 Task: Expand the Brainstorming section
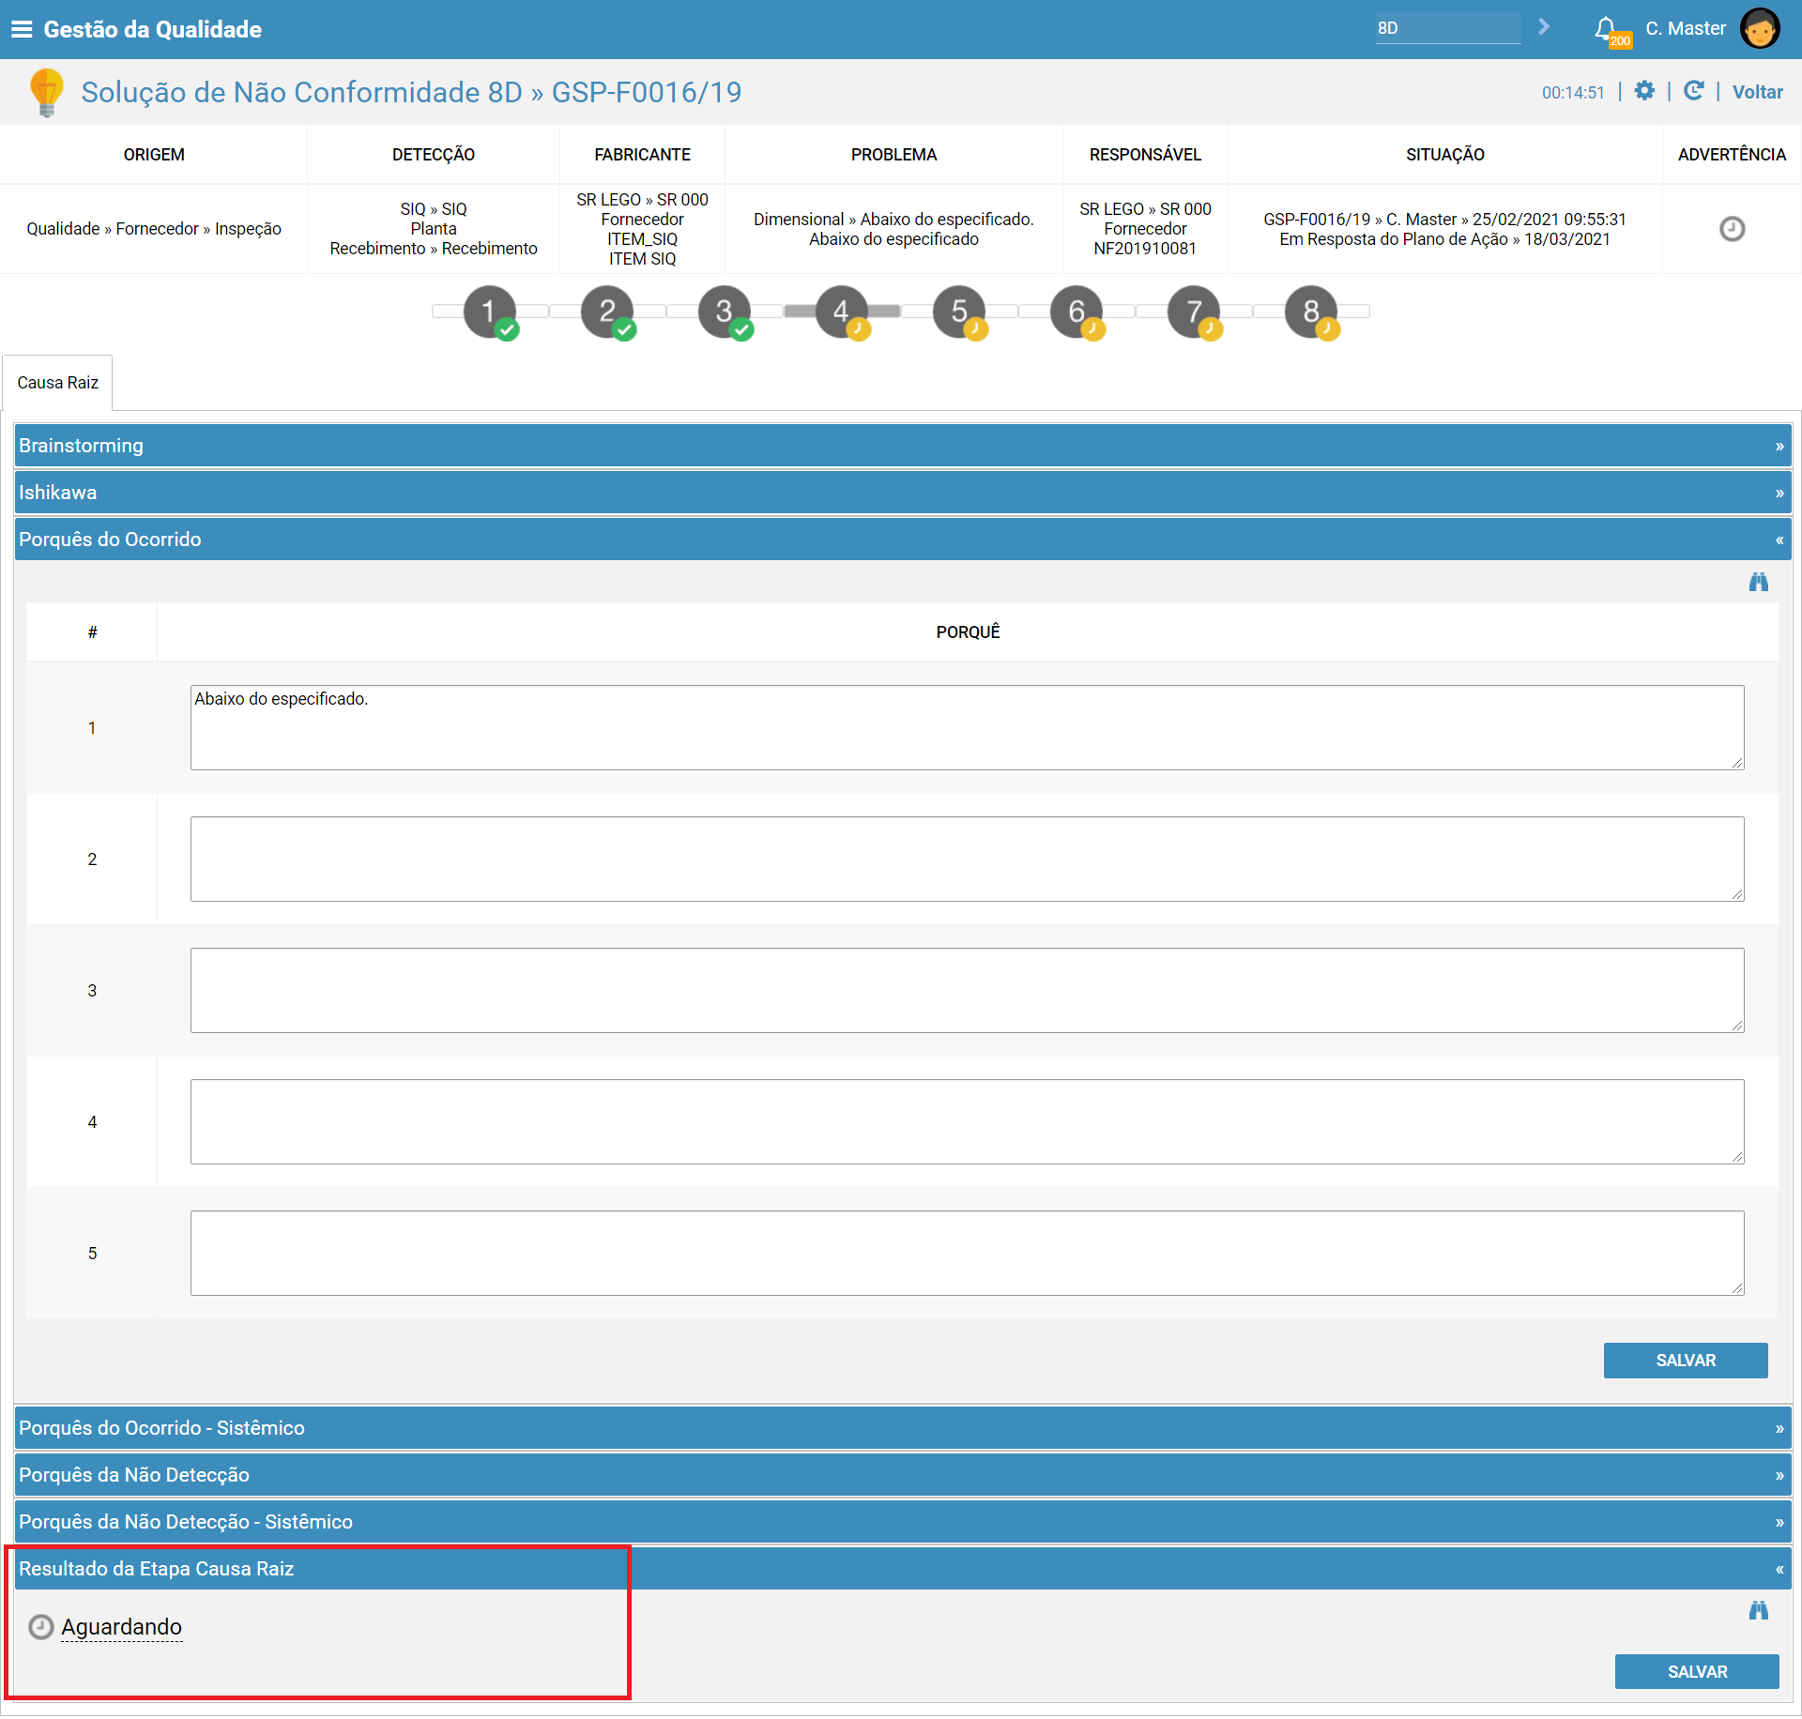[903, 446]
